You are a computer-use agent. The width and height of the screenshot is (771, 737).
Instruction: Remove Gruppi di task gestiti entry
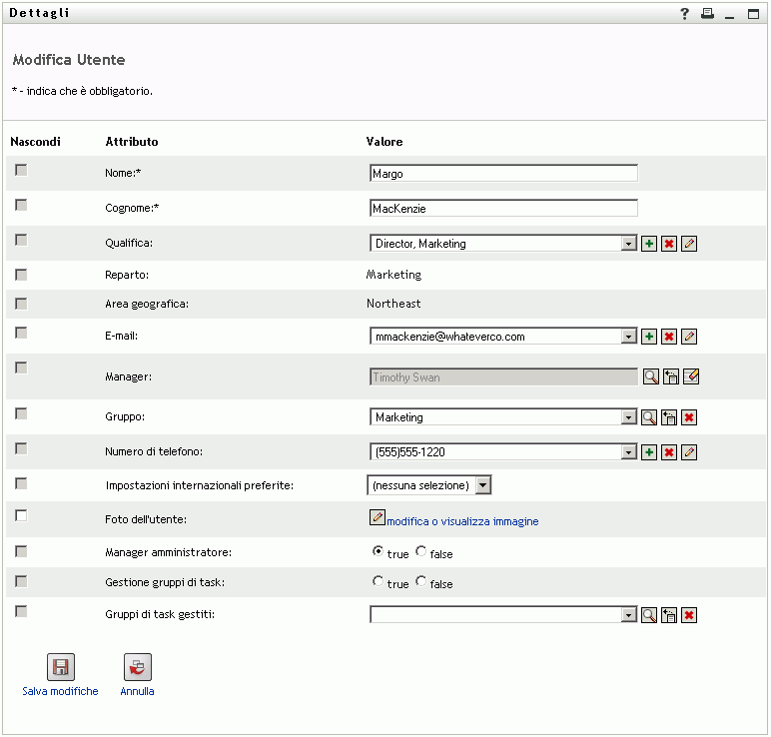(x=689, y=615)
